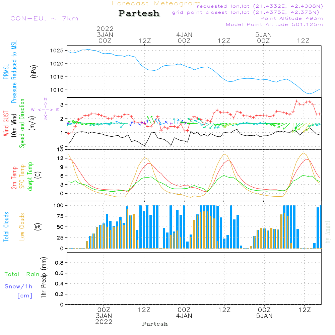
Task: Click the 9 tick on temperature axis
Action: tap(62, 167)
